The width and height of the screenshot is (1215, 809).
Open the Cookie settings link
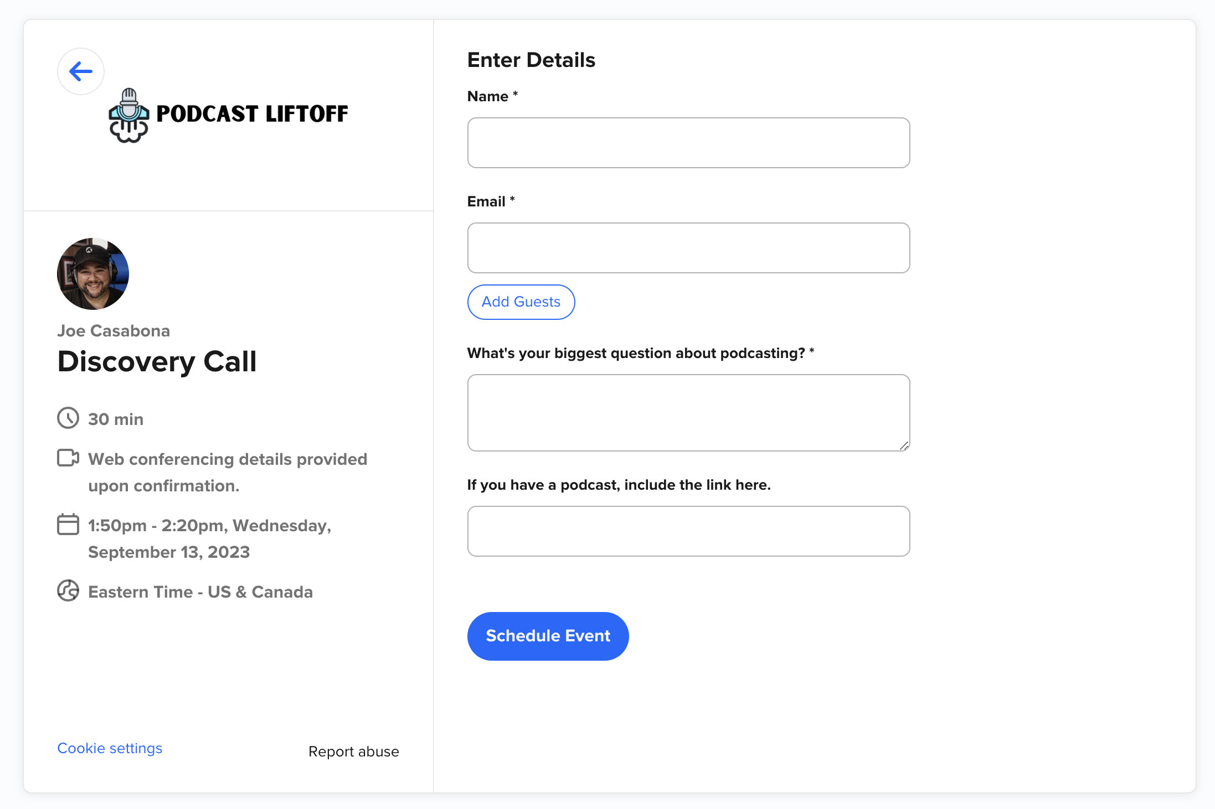(110, 748)
